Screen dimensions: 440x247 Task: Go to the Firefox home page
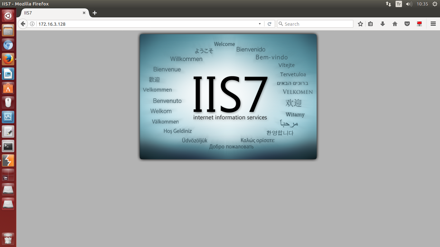(x=395, y=24)
